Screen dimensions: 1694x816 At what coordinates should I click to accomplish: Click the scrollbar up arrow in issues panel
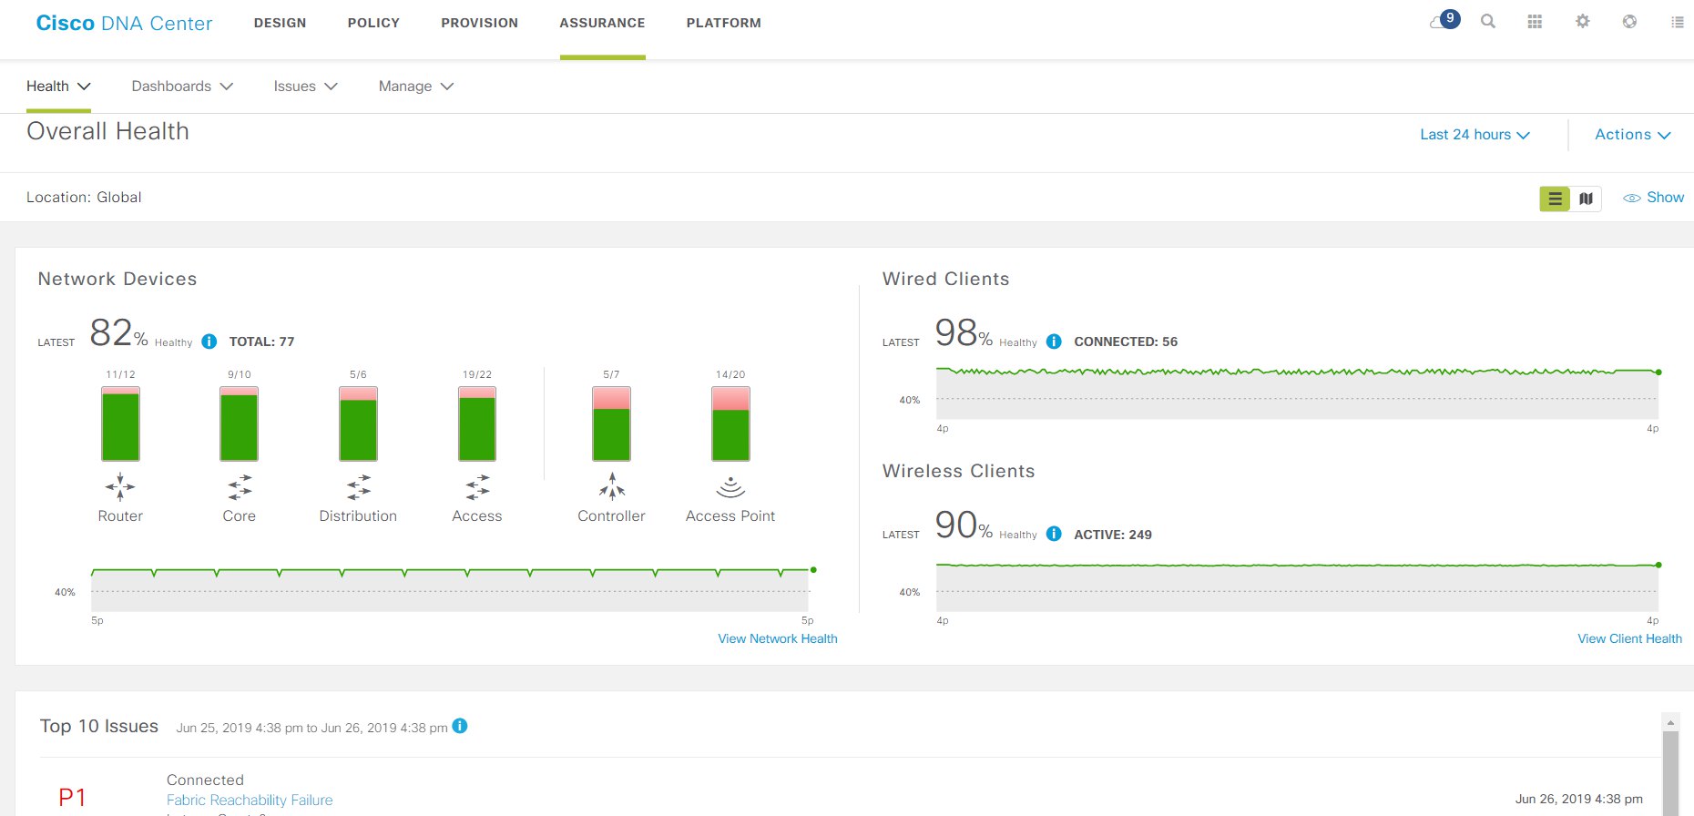(1670, 722)
